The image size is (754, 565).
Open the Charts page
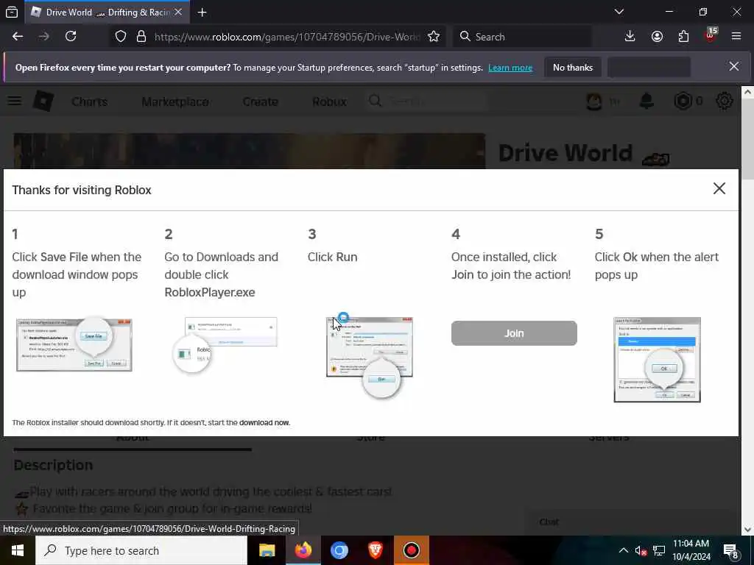pyautogui.click(x=89, y=102)
